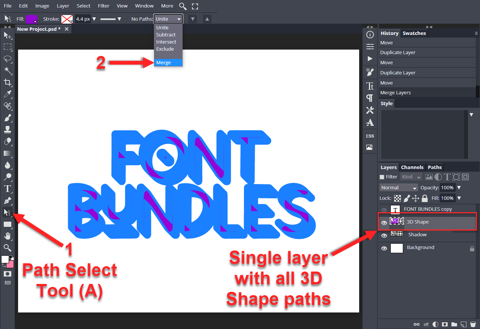Select the Eyedropper tool
Viewport: 480px width, 329px height.
(x=8, y=94)
